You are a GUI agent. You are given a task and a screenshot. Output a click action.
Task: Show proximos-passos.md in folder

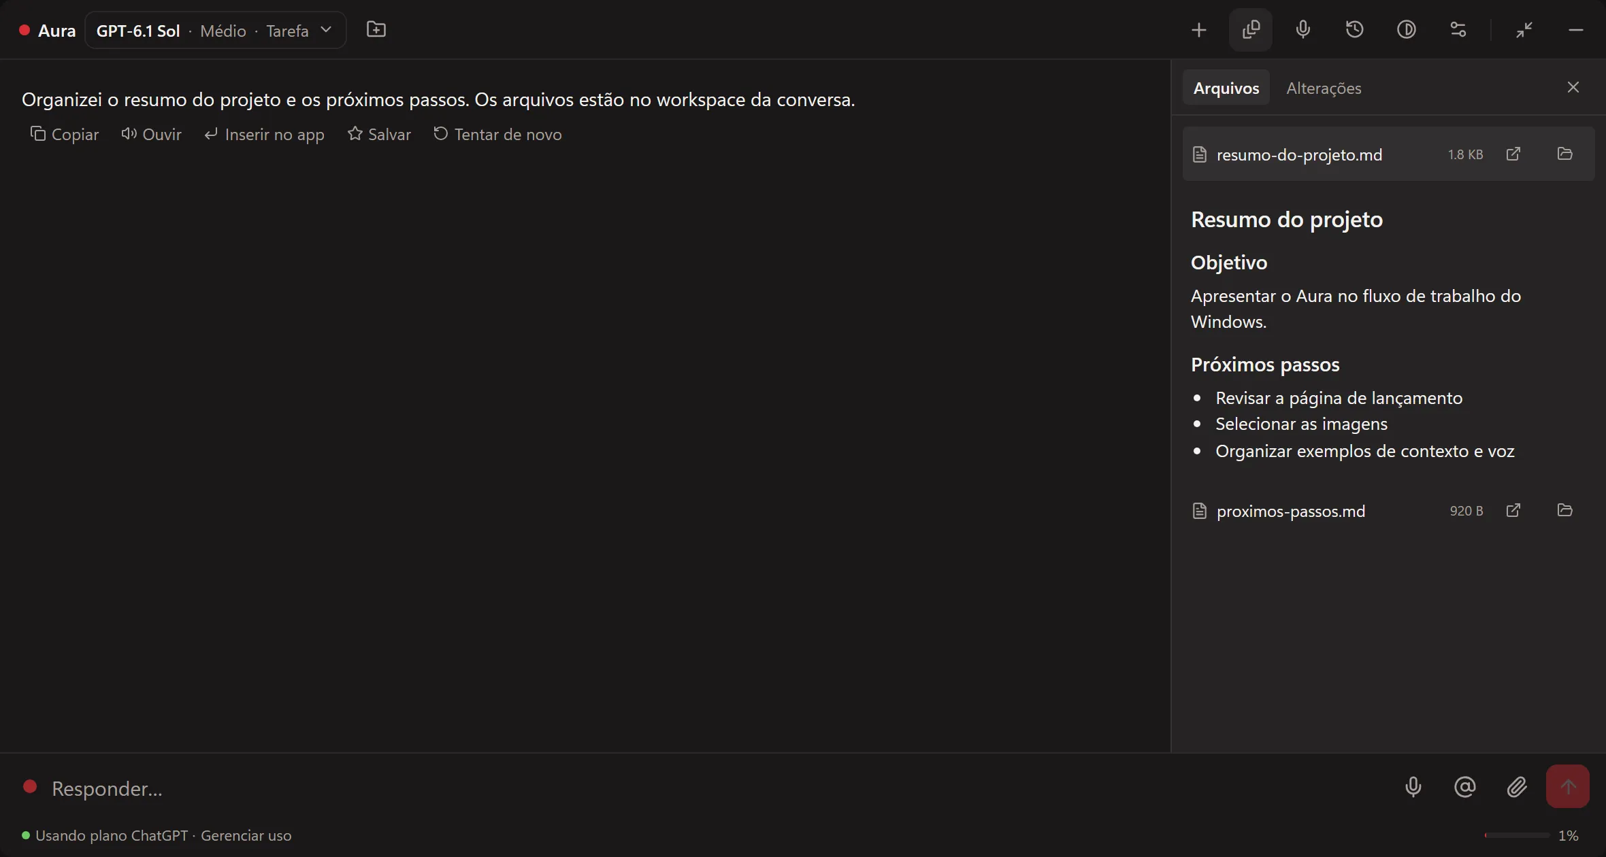pos(1564,510)
